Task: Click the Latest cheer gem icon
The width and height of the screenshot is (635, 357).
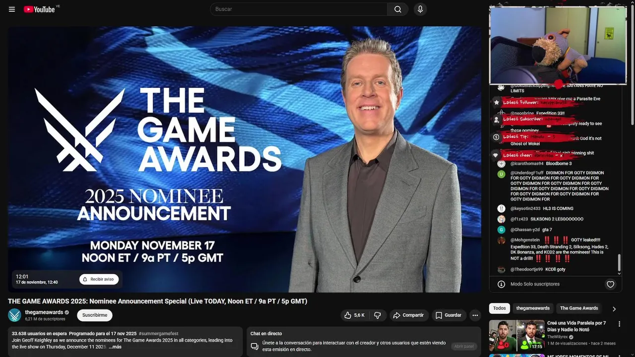Action: 496,155
